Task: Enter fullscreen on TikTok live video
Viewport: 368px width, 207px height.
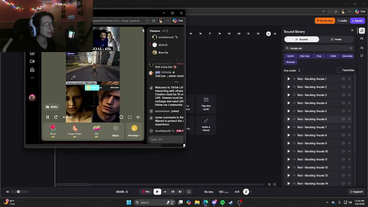Action: (x=130, y=117)
